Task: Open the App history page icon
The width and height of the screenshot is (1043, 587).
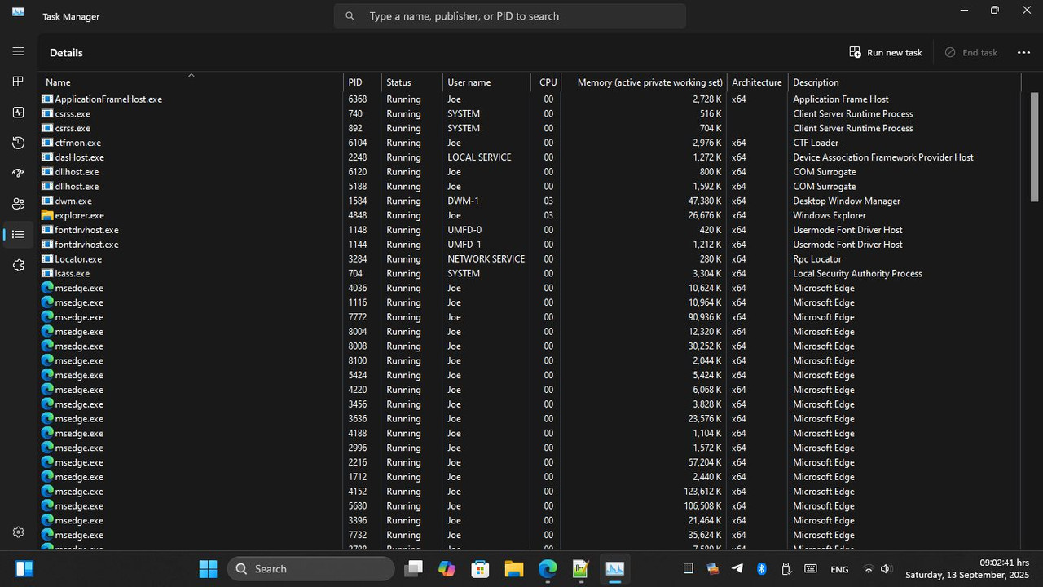Action: pos(18,143)
